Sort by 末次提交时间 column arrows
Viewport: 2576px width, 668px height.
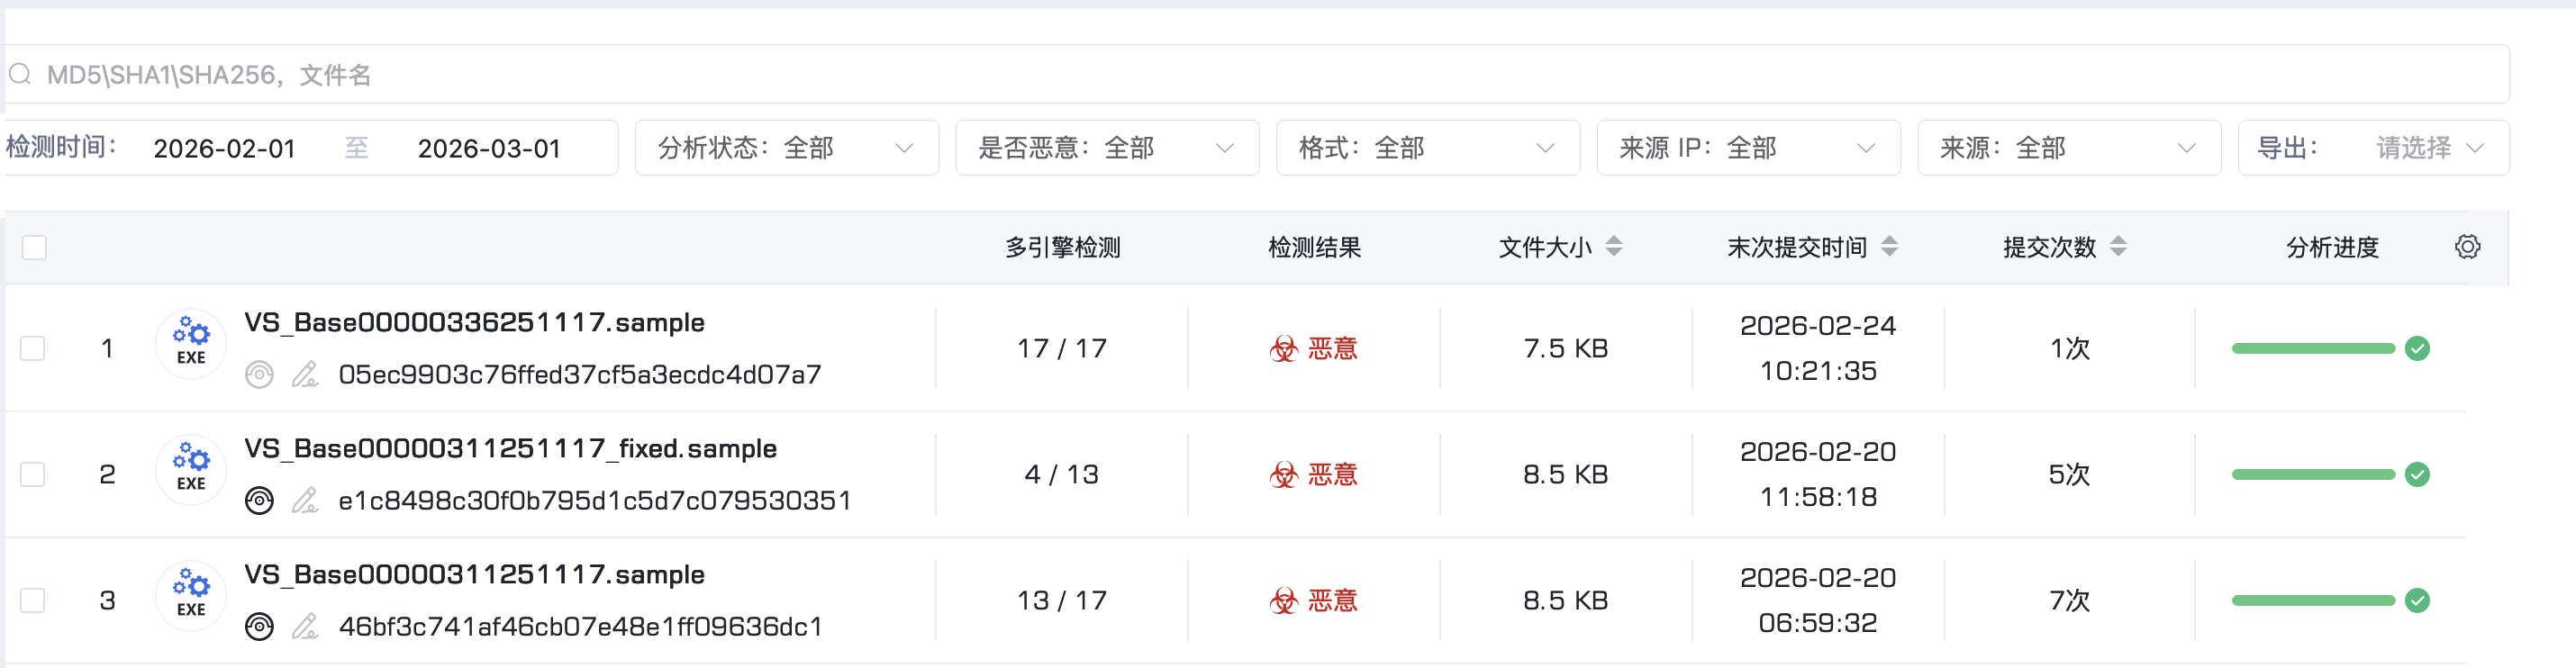click(1889, 247)
